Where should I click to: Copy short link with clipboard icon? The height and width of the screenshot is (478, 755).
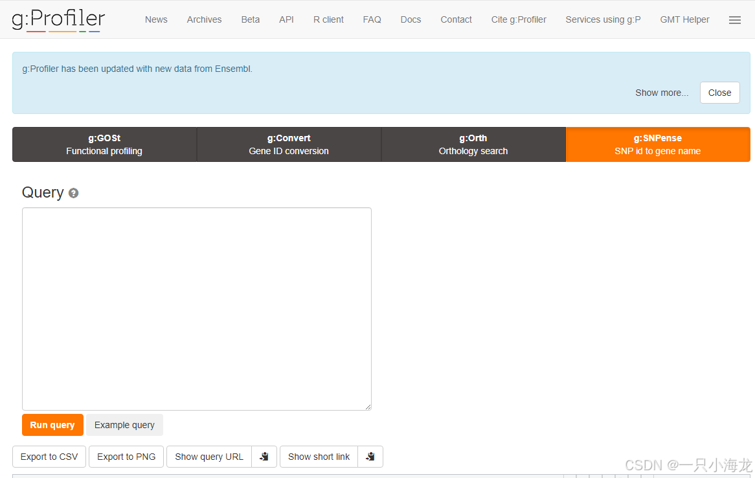pos(370,457)
